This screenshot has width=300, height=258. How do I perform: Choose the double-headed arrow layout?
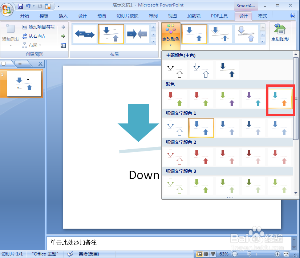click(85, 34)
